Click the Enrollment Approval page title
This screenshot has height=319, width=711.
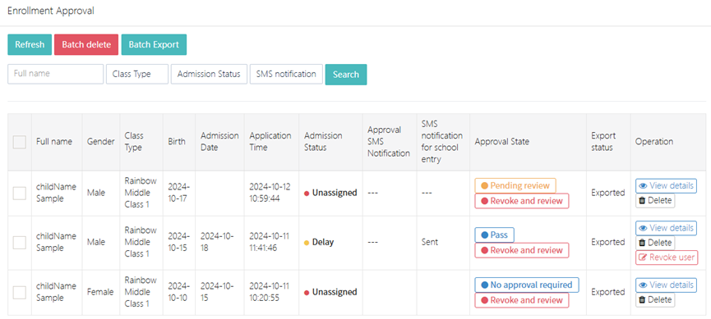(51, 11)
